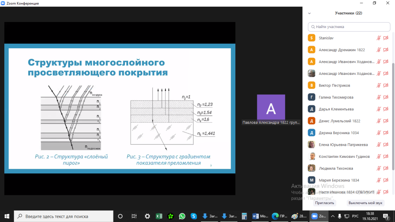This screenshot has height=222, width=395.
Task: Select Константин Кимович Гудинов in participant list
Action: pos(344,156)
